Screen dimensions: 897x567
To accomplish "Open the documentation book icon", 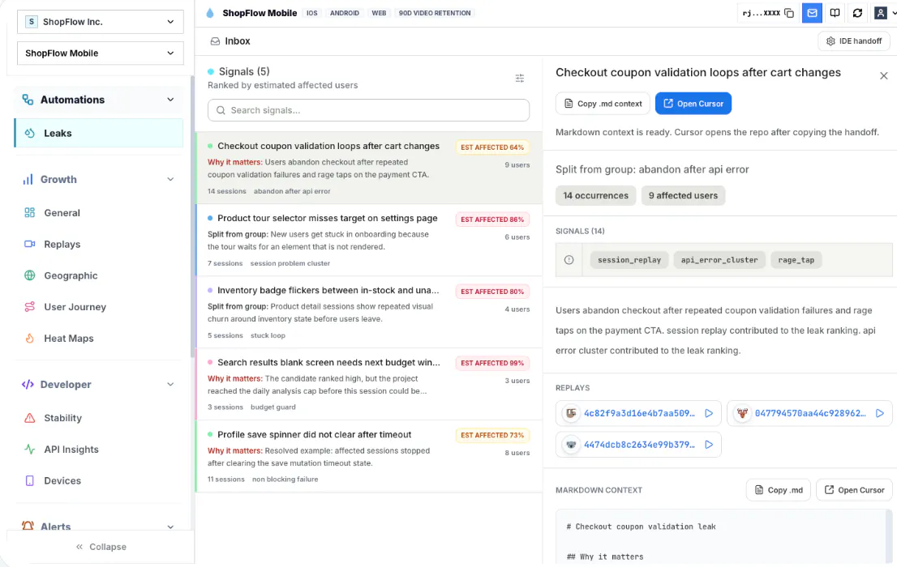I will 835,13.
